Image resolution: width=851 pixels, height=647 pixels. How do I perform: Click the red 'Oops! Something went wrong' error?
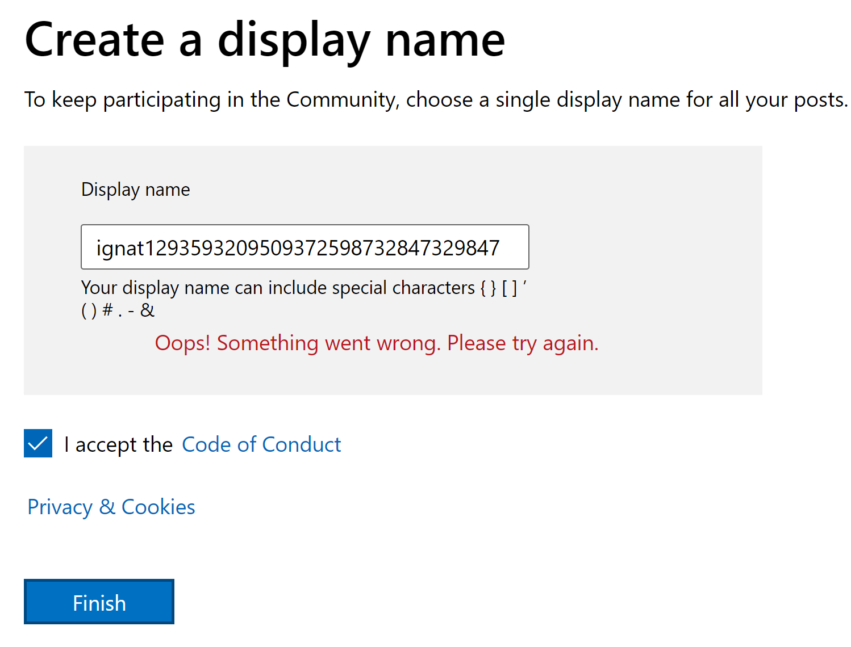tap(377, 343)
